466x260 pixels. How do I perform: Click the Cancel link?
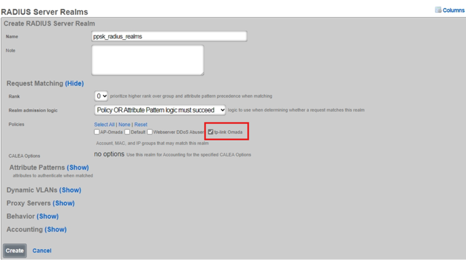pyautogui.click(x=42, y=251)
